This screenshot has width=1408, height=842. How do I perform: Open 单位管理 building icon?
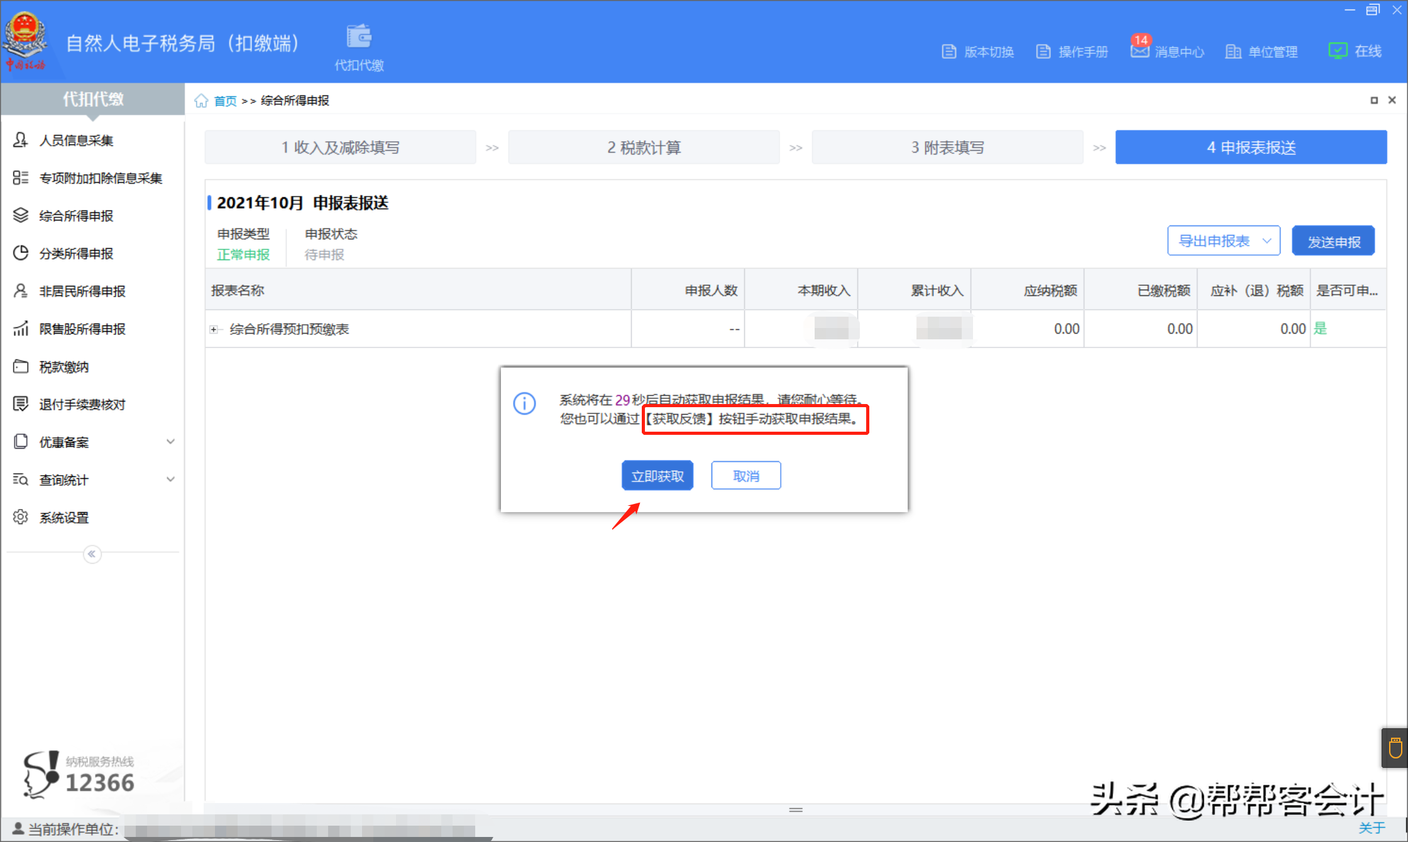1233,52
